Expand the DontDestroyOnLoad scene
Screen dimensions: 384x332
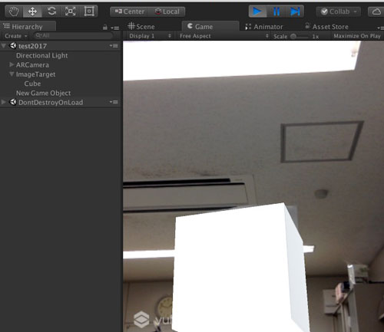click(x=4, y=102)
